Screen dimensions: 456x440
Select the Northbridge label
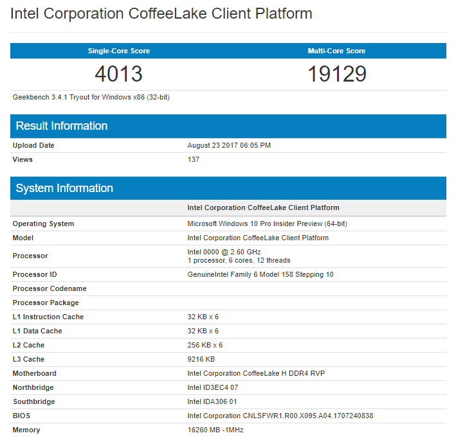(x=33, y=388)
